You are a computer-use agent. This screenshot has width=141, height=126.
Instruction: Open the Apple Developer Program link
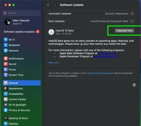click(x=106, y=56)
